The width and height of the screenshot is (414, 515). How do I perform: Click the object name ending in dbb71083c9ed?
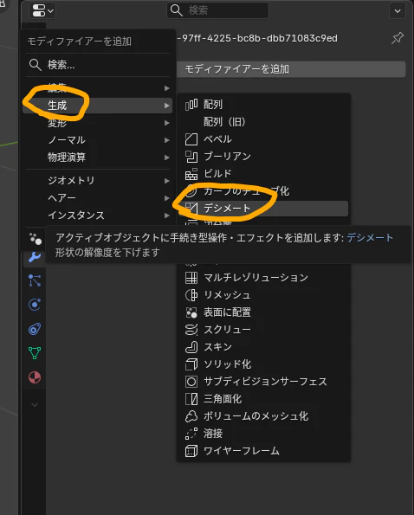(257, 38)
